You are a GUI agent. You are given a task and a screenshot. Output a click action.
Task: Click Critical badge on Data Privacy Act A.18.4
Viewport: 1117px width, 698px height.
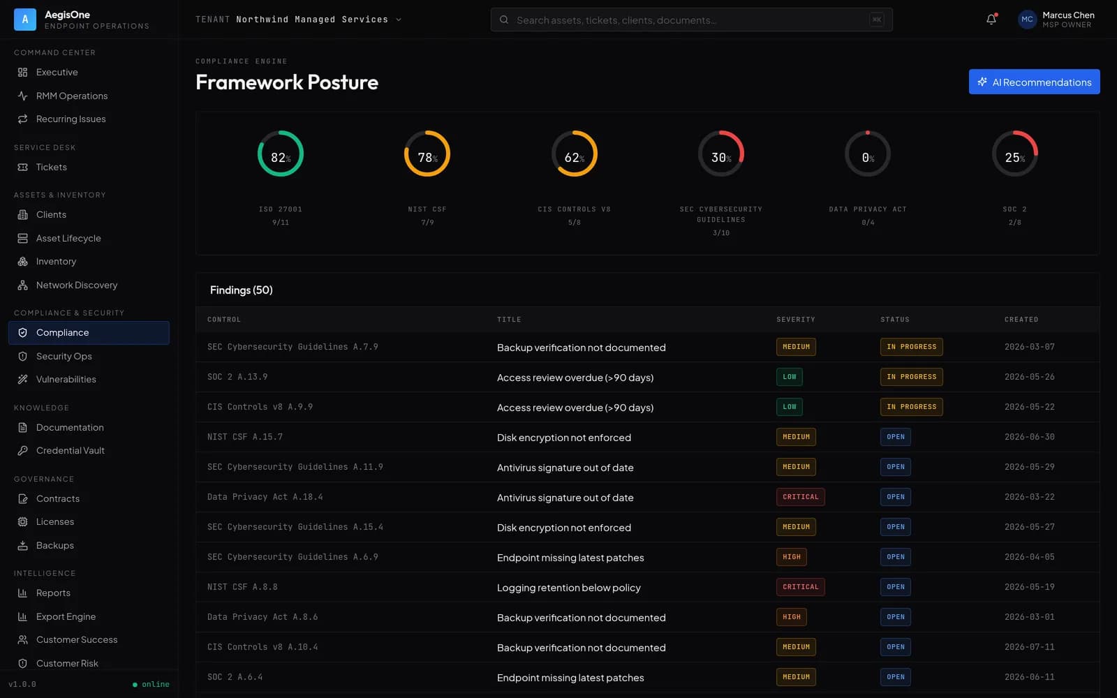(x=800, y=497)
